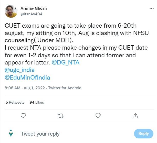Open the @EduMinOfIndia mention
The image size is (157, 143).
coord(27,77)
